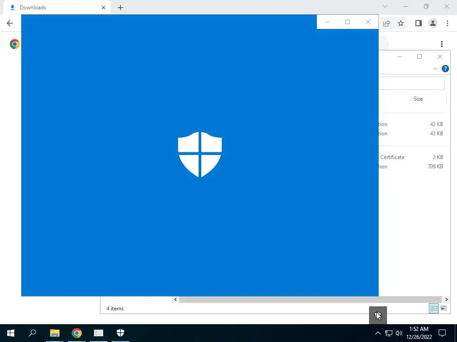
Task: Open File Explorer from taskbar
Action: tap(54, 333)
